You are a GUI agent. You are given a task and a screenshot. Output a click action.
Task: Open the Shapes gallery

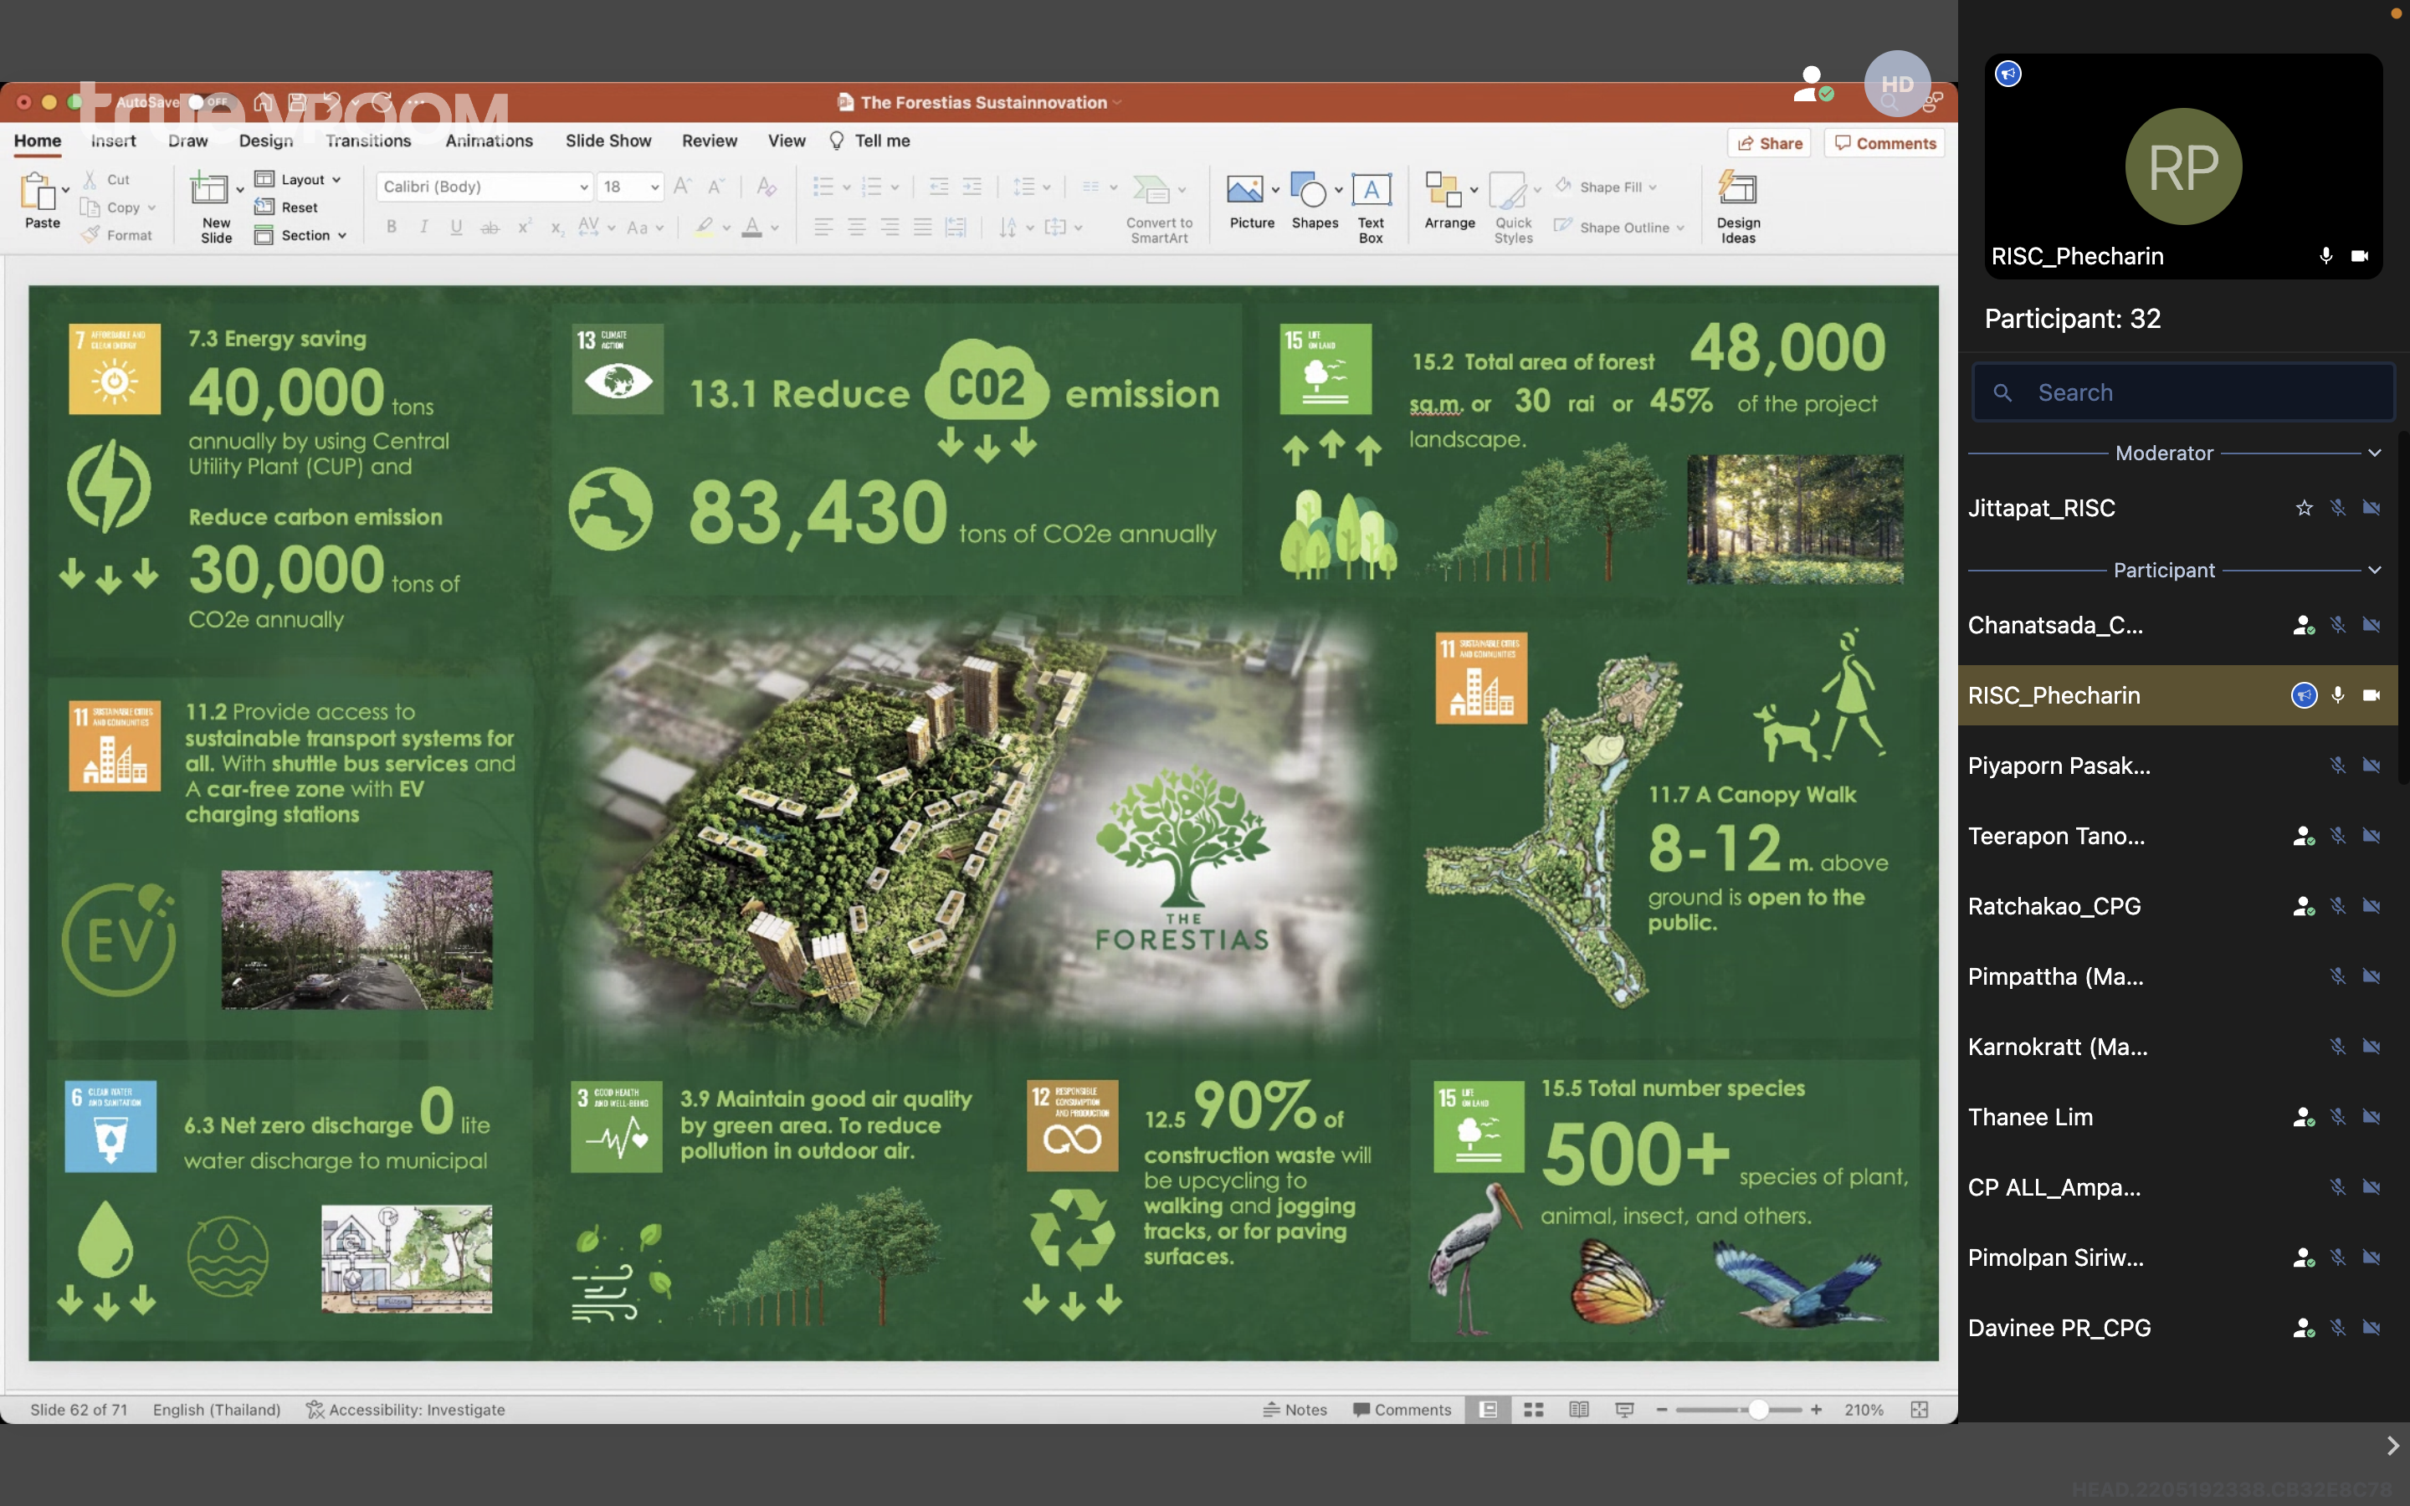click(1310, 189)
